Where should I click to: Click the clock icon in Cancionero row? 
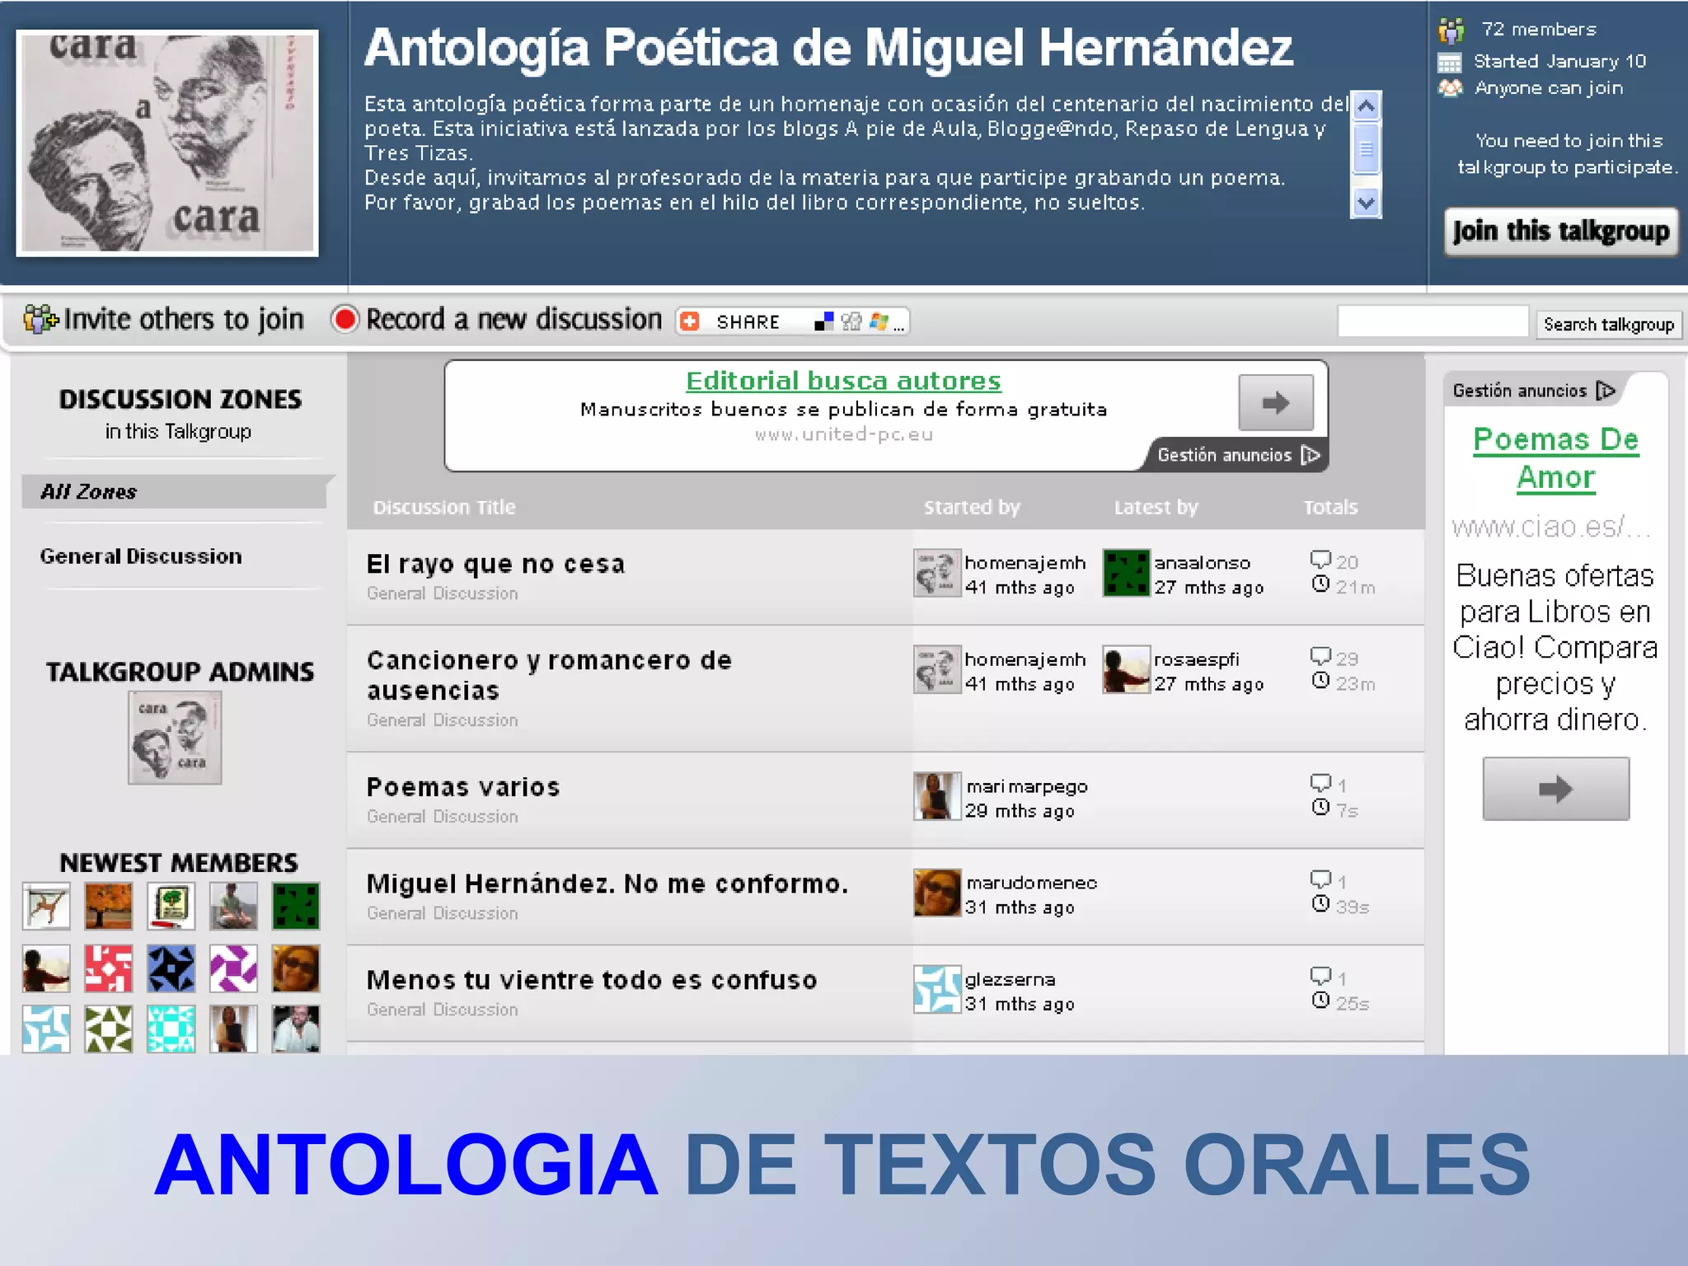coord(1320,681)
